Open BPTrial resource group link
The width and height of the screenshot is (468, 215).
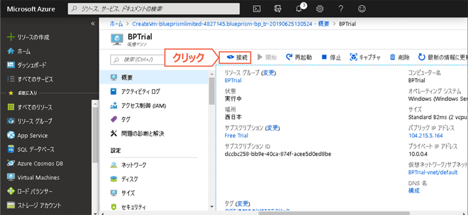click(x=233, y=80)
